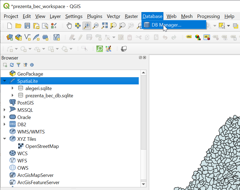Select GeoPackage in Browser tree
The width and height of the screenshot is (240, 190).
(x=30, y=74)
